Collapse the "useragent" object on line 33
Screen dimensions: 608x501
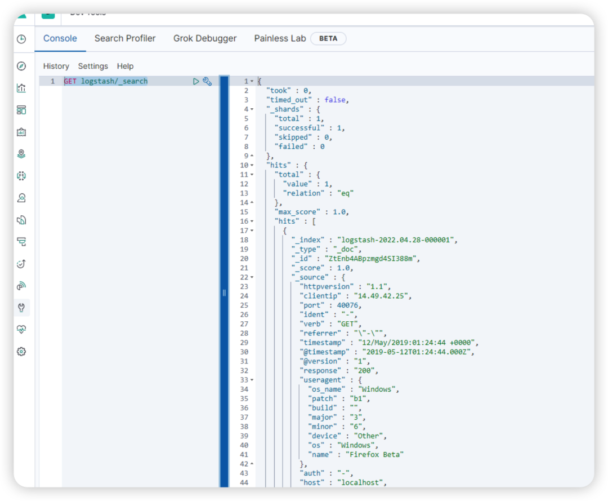252,380
